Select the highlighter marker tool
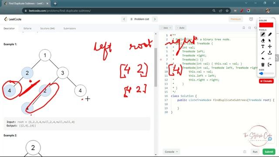The width and height of the screenshot is (279, 157). point(270,34)
